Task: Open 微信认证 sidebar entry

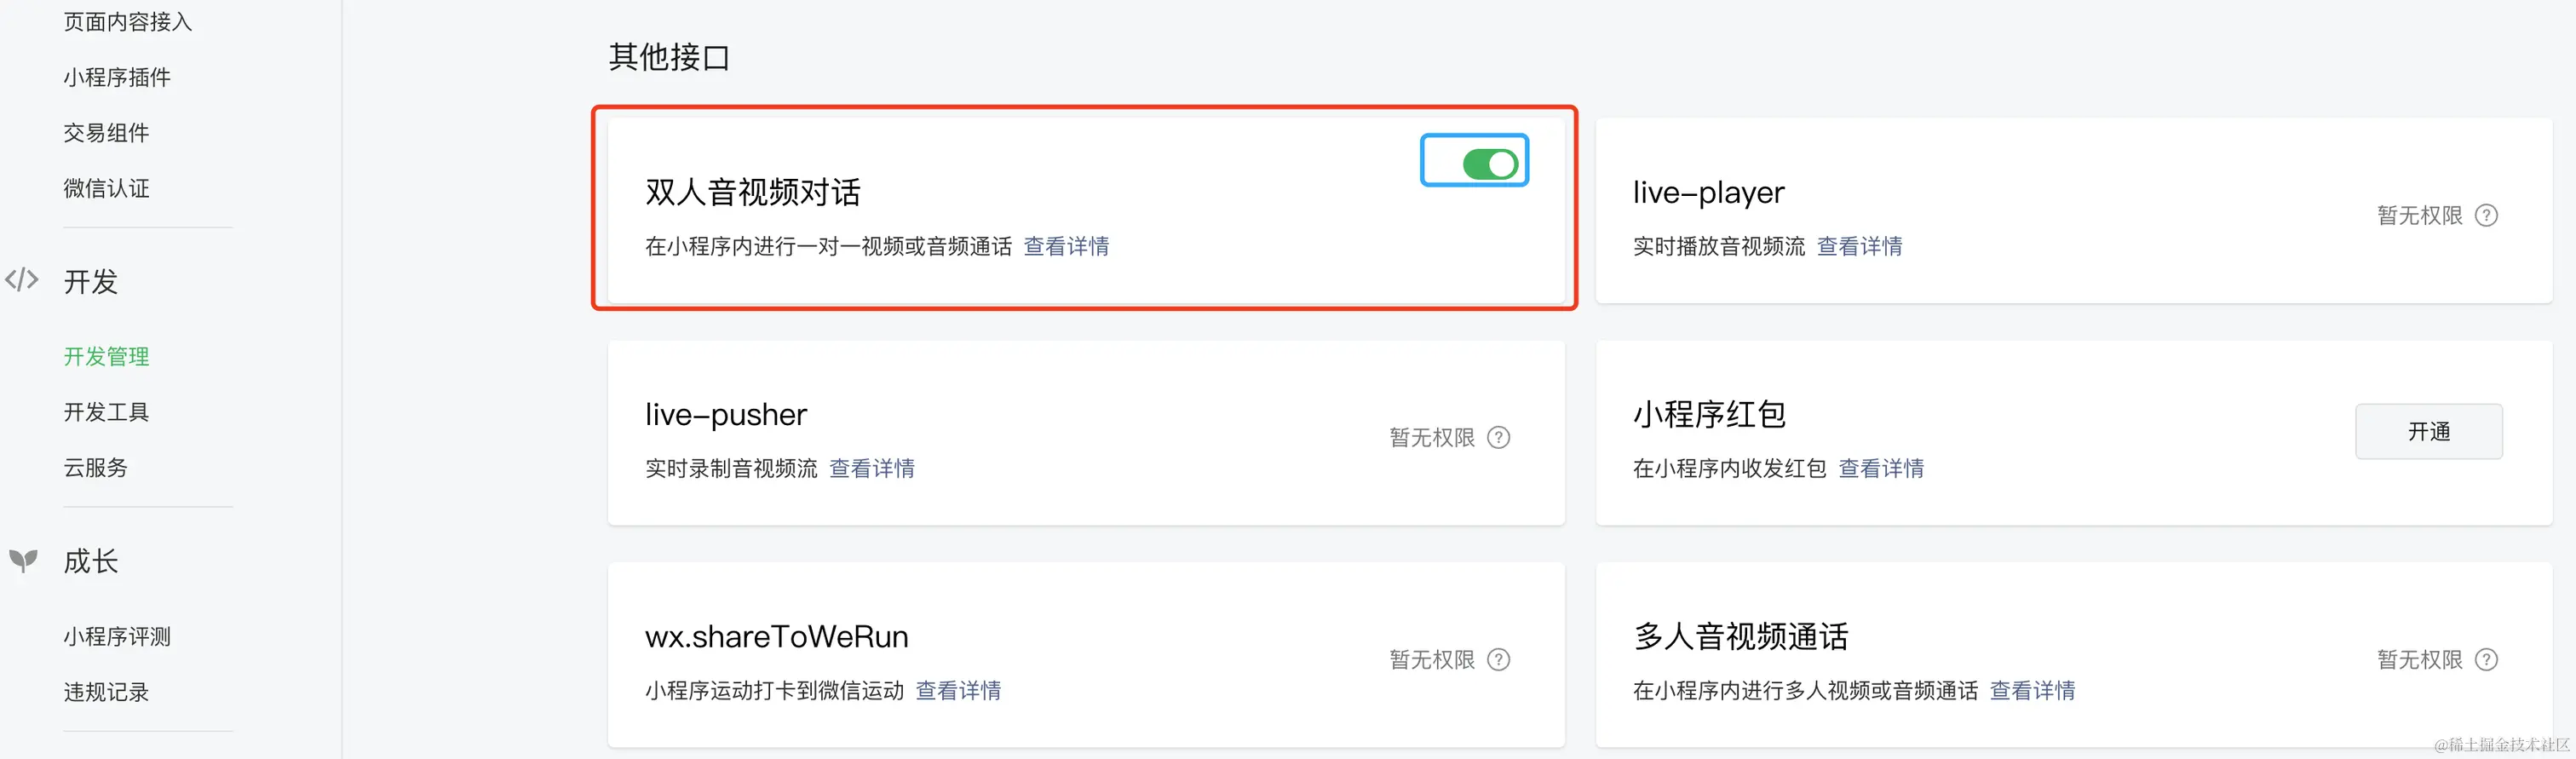Action: (106, 188)
